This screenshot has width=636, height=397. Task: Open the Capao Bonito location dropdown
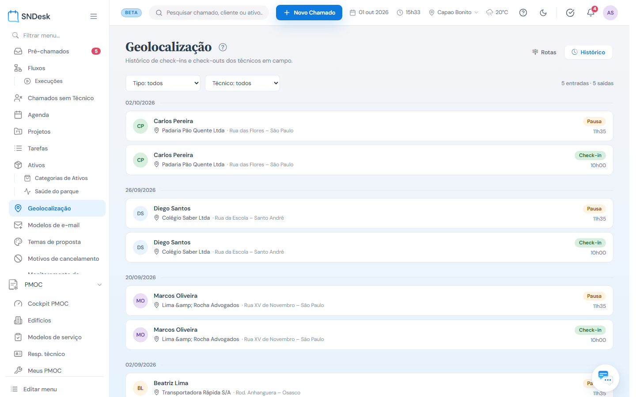pyautogui.click(x=454, y=12)
